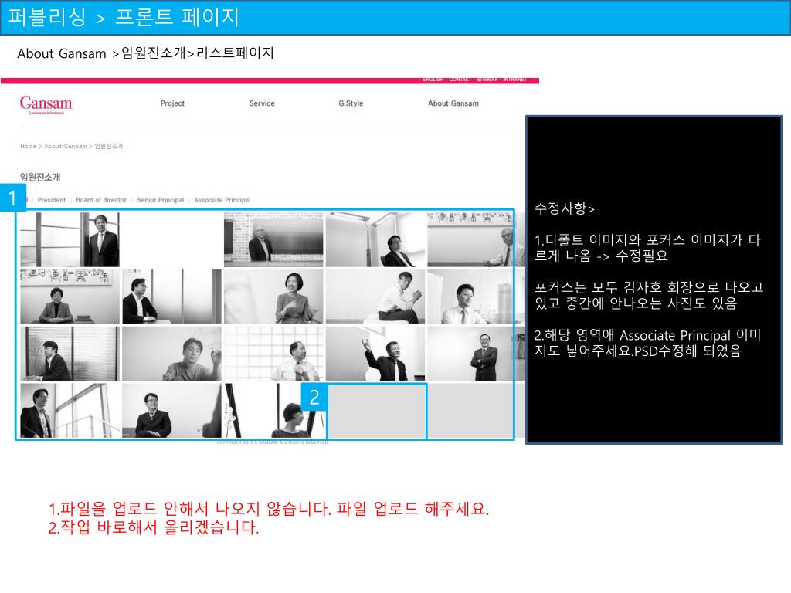Select photo of man pointing finger upward

375,354
